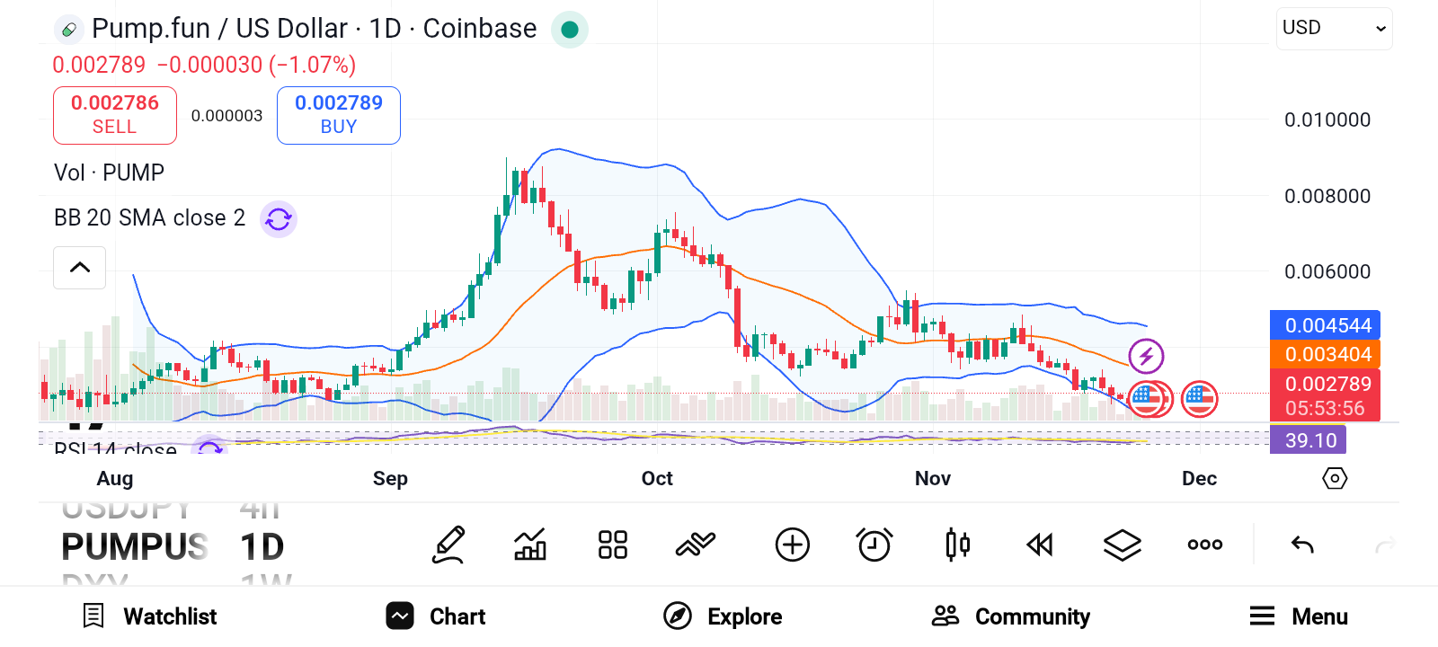Select the multi-chart layout grid icon

pos(612,544)
